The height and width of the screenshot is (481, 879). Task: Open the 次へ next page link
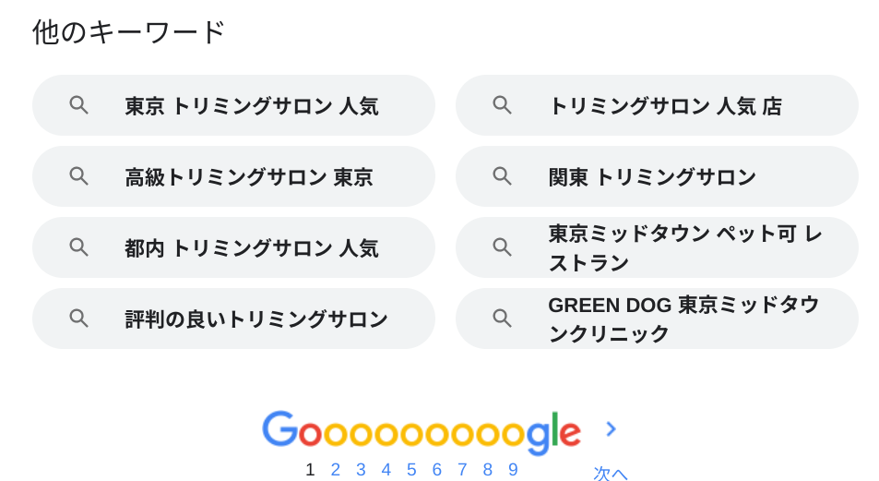(x=610, y=473)
